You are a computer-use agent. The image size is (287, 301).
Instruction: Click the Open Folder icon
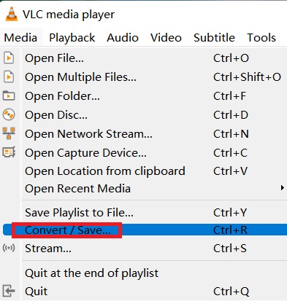pos(9,95)
